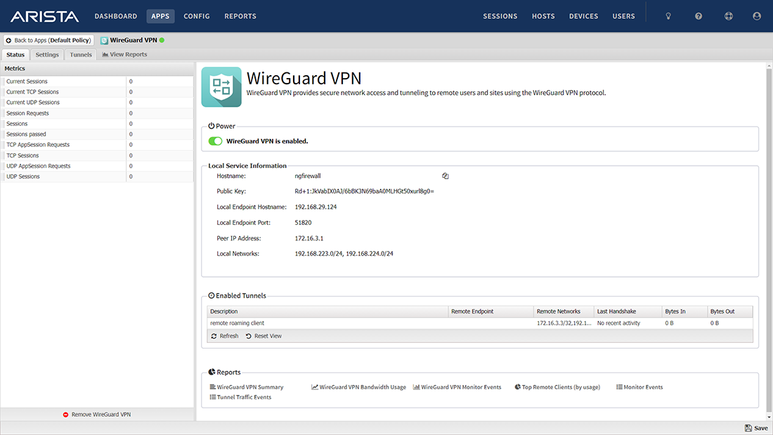Open Top Remote Clients (by usage) report
The width and height of the screenshot is (773, 435).
[557, 387]
